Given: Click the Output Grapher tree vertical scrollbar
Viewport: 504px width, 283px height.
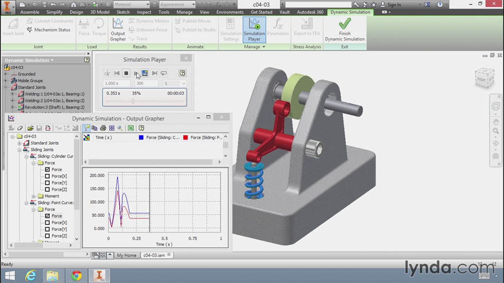Looking at the screenshot, I should 77,188.
